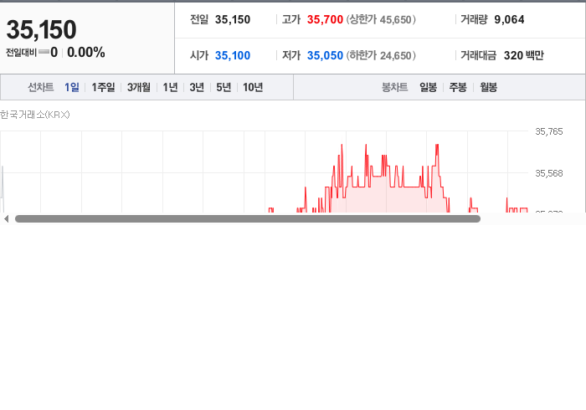Click the 시가 value 35,100

click(233, 55)
